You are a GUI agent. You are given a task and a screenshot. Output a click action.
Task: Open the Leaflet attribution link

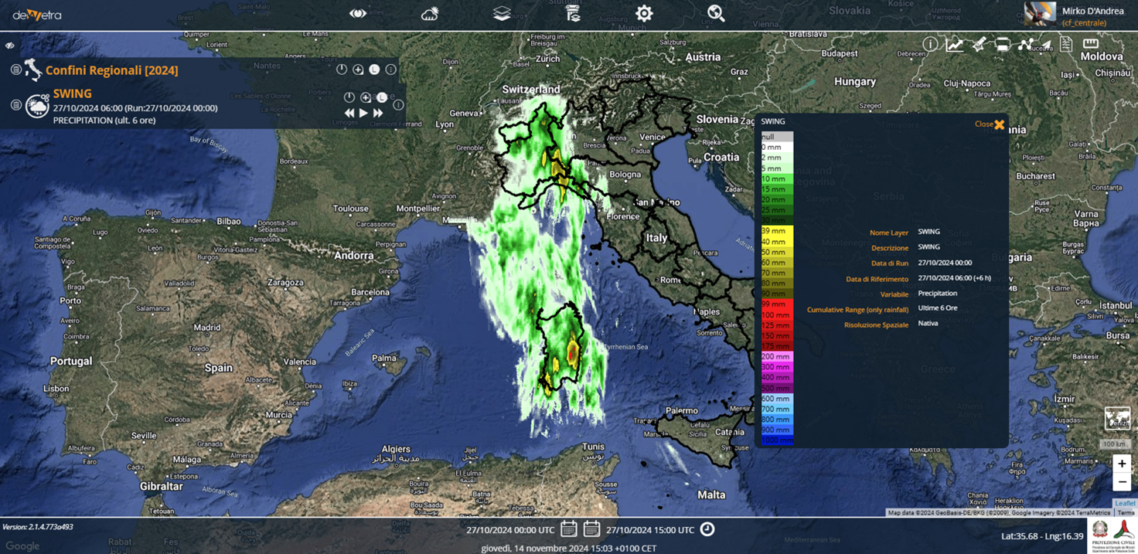1125,504
